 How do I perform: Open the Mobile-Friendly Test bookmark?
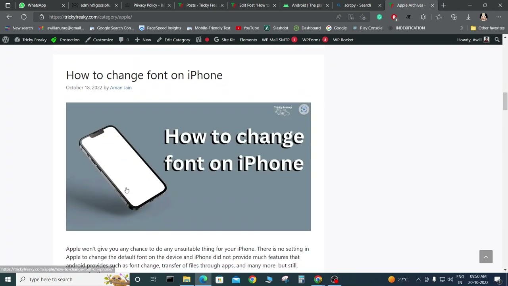click(x=208, y=28)
